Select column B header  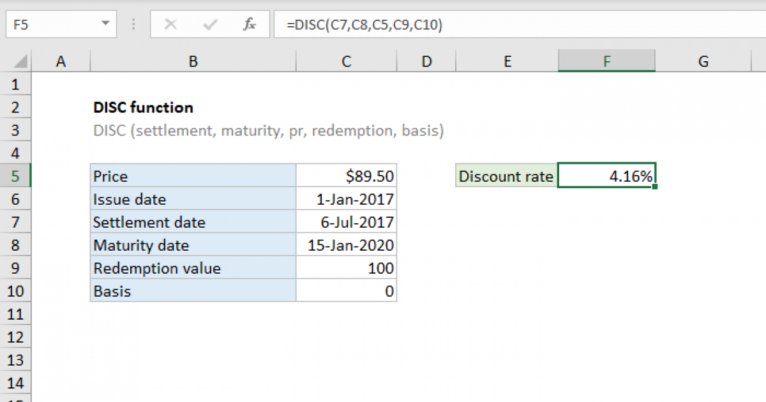[193, 60]
